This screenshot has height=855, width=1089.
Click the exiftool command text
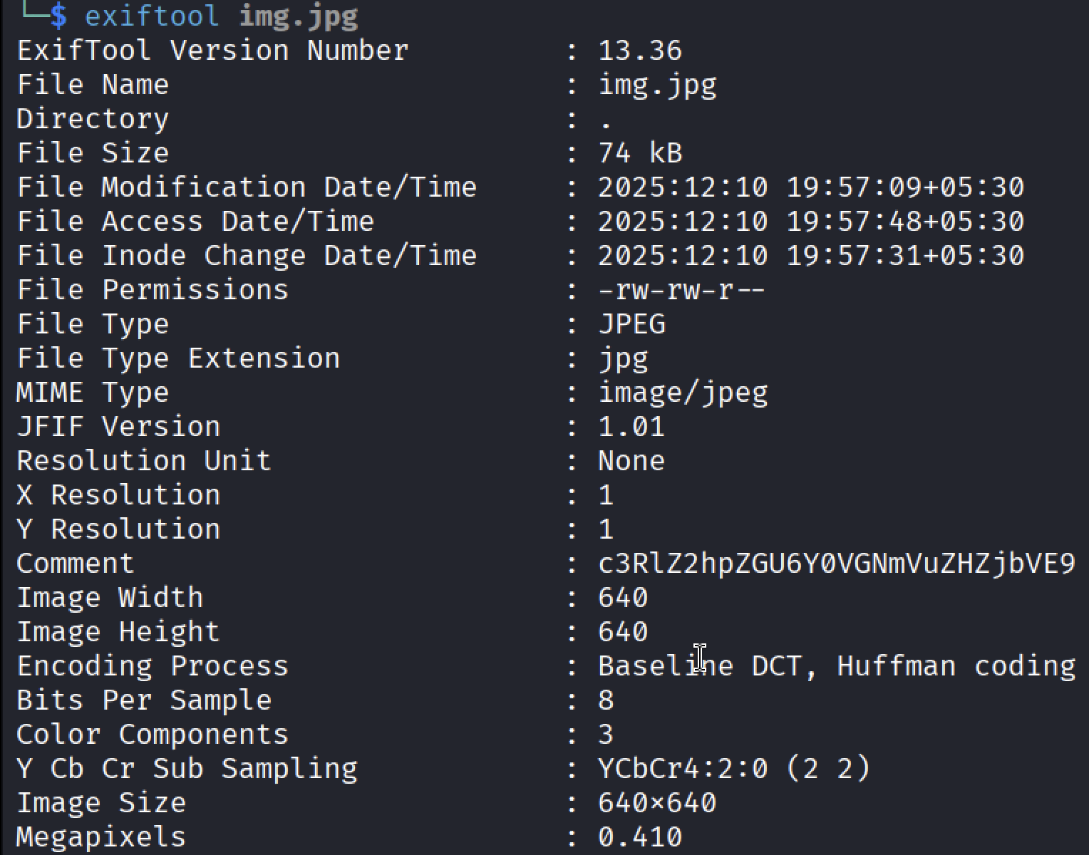coord(152,15)
